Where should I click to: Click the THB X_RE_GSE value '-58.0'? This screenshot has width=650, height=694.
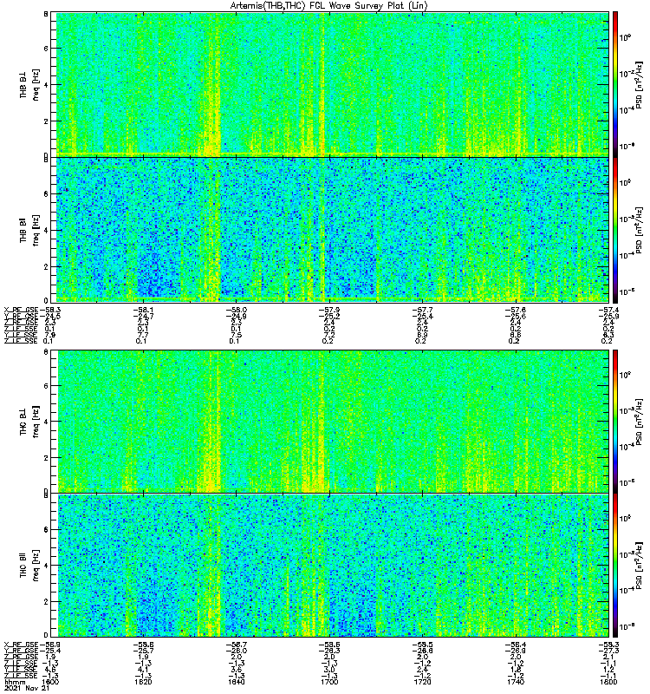pos(236,311)
